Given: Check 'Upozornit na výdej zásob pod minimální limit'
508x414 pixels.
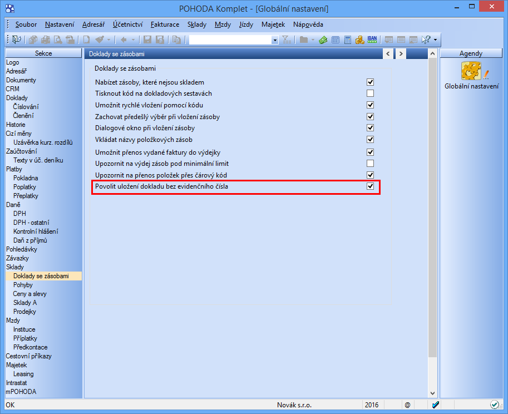Looking at the screenshot, I should 371,164.
